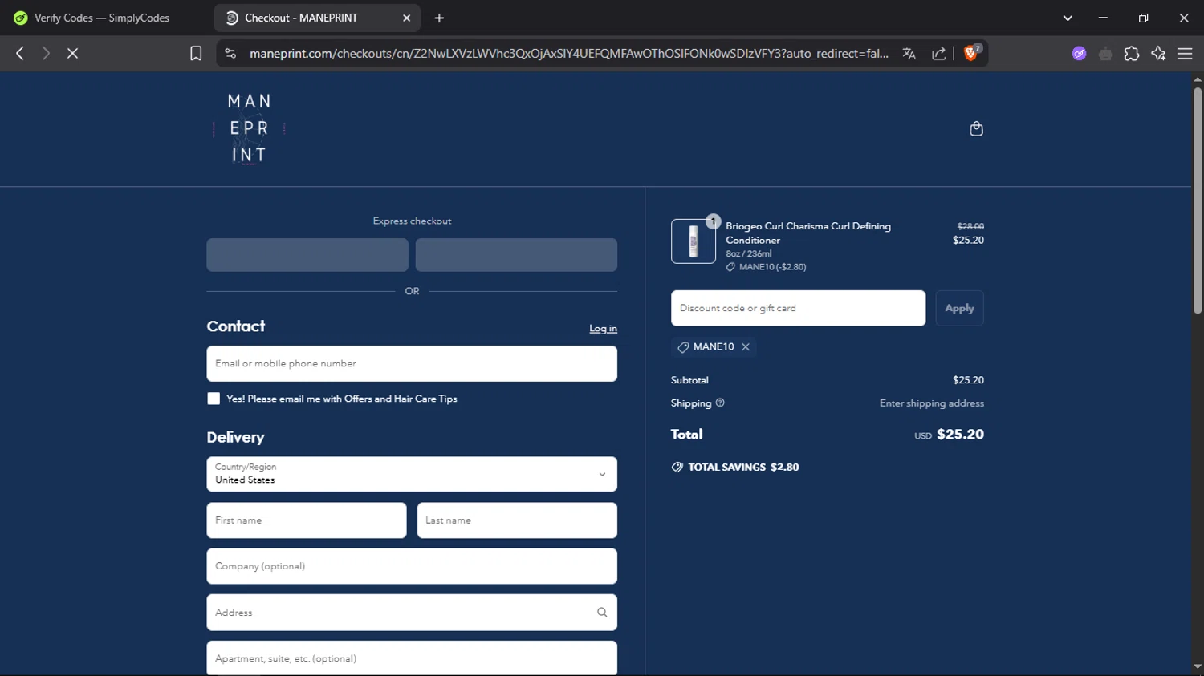Screen dimensions: 1204x676
Task: Open the purple extension icon
Action: [1079, 53]
